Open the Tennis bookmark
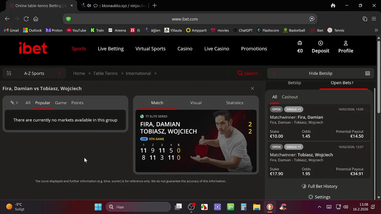This screenshot has height=214, width=381. pyautogui.click(x=336, y=30)
